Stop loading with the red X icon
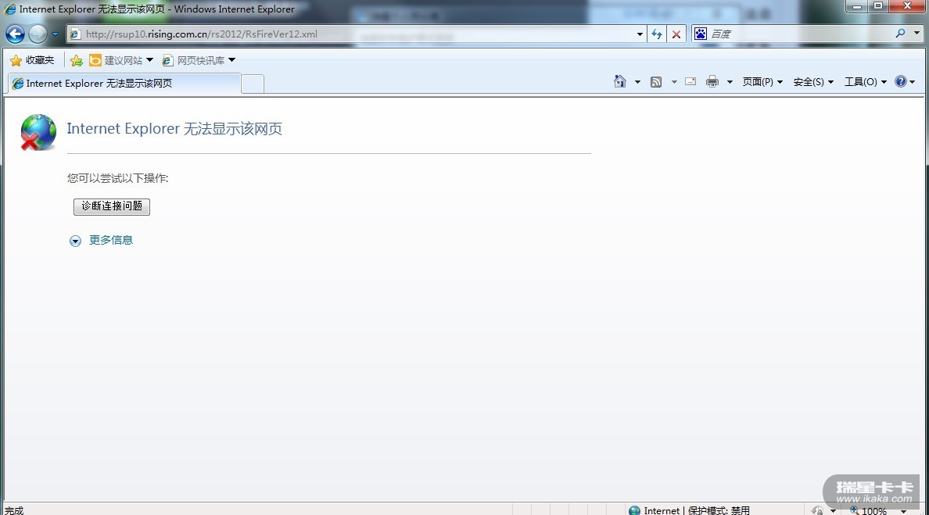 [x=676, y=34]
